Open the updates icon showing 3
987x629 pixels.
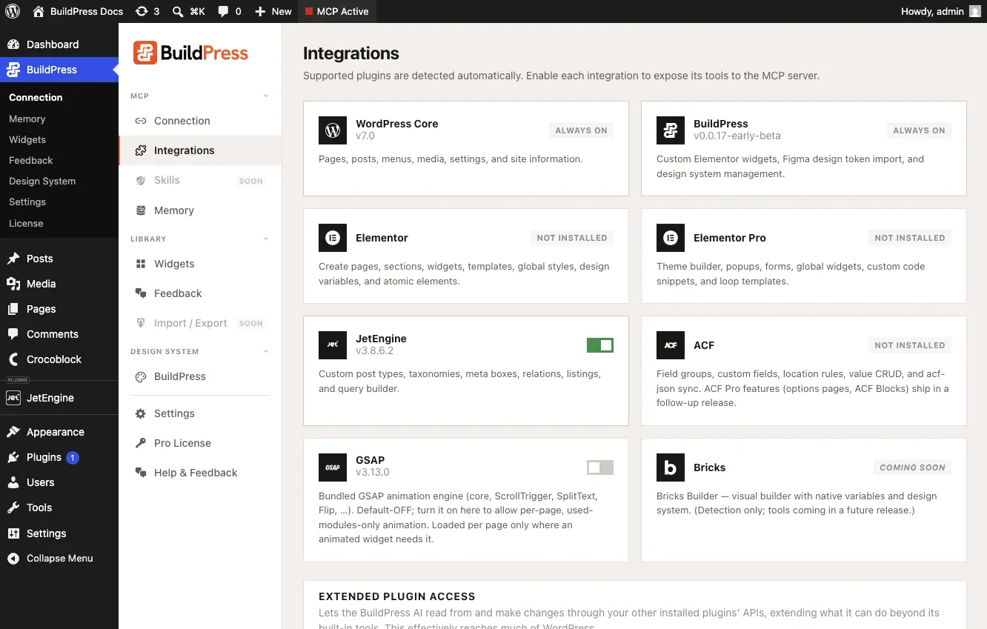pyautogui.click(x=147, y=11)
